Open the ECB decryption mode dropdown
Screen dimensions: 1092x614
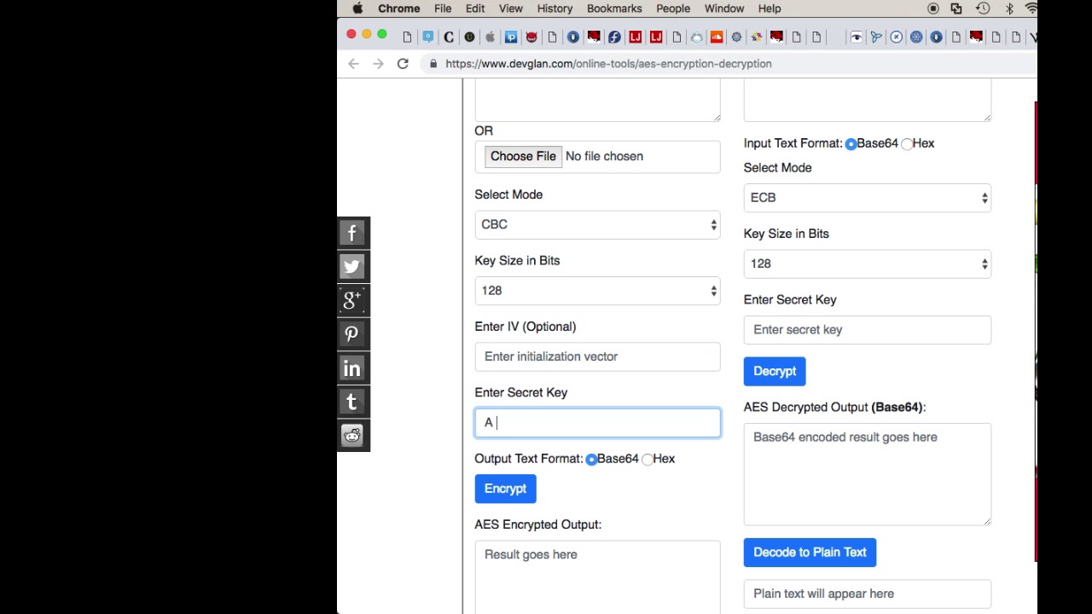coord(867,198)
